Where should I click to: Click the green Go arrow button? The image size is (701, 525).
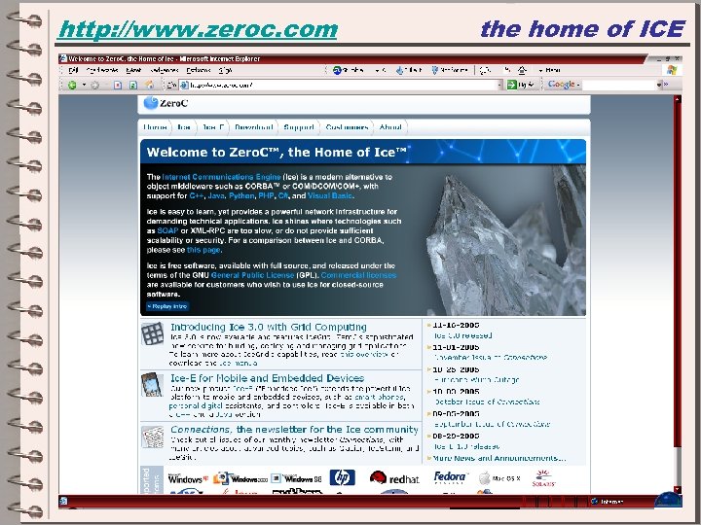pyautogui.click(x=512, y=85)
